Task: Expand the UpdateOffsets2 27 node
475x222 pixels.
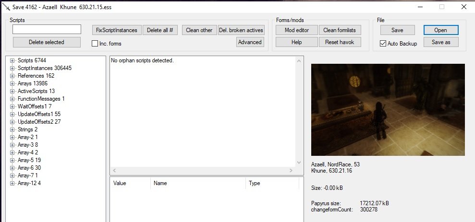Action: pos(12,122)
